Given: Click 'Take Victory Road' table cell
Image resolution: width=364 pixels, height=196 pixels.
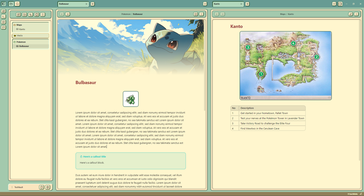Looking at the screenshot, I should 272,123.
